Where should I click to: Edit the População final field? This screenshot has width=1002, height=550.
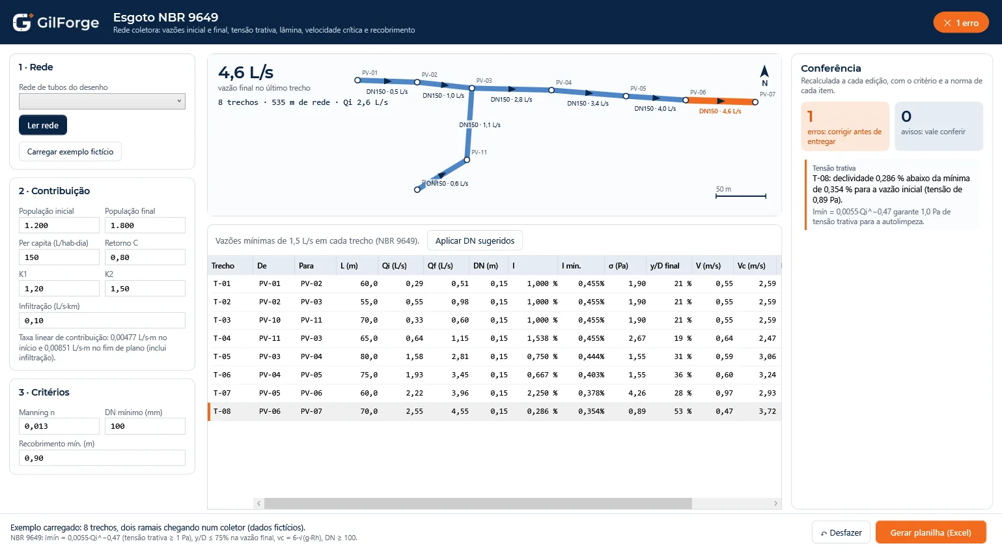click(145, 225)
